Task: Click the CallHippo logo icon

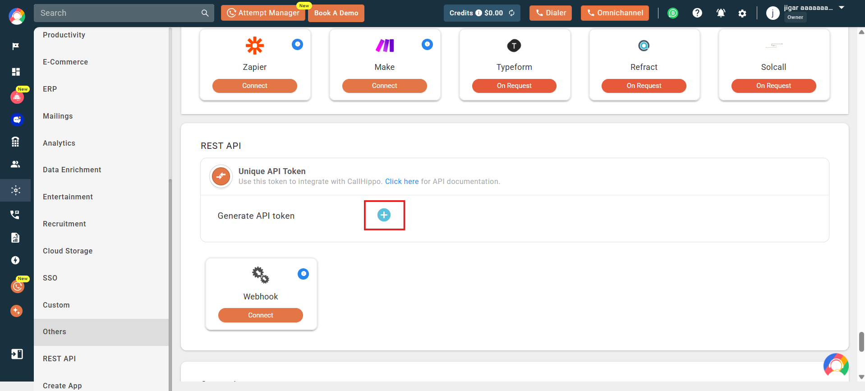Action: pyautogui.click(x=17, y=16)
